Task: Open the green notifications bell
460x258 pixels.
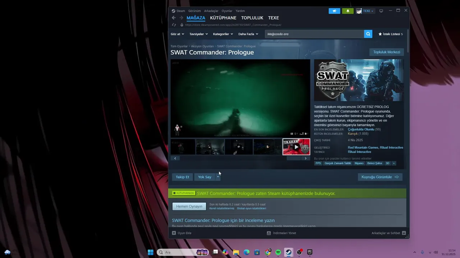Action: (348, 11)
